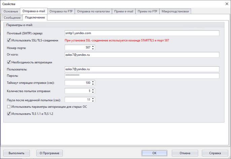231x159 pixels.
Task: Click the Пользователь input field
Action: [x=142, y=69]
